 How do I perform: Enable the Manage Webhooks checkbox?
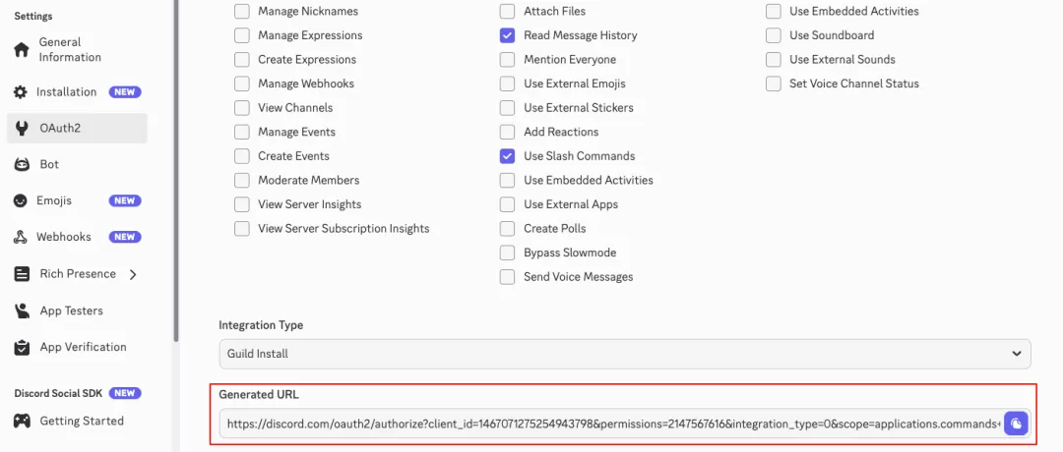click(x=242, y=84)
